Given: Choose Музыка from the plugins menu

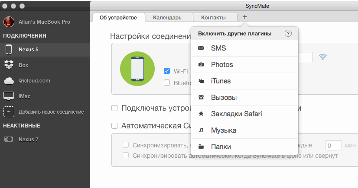Looking at the screenshot, I should (244, 130).
